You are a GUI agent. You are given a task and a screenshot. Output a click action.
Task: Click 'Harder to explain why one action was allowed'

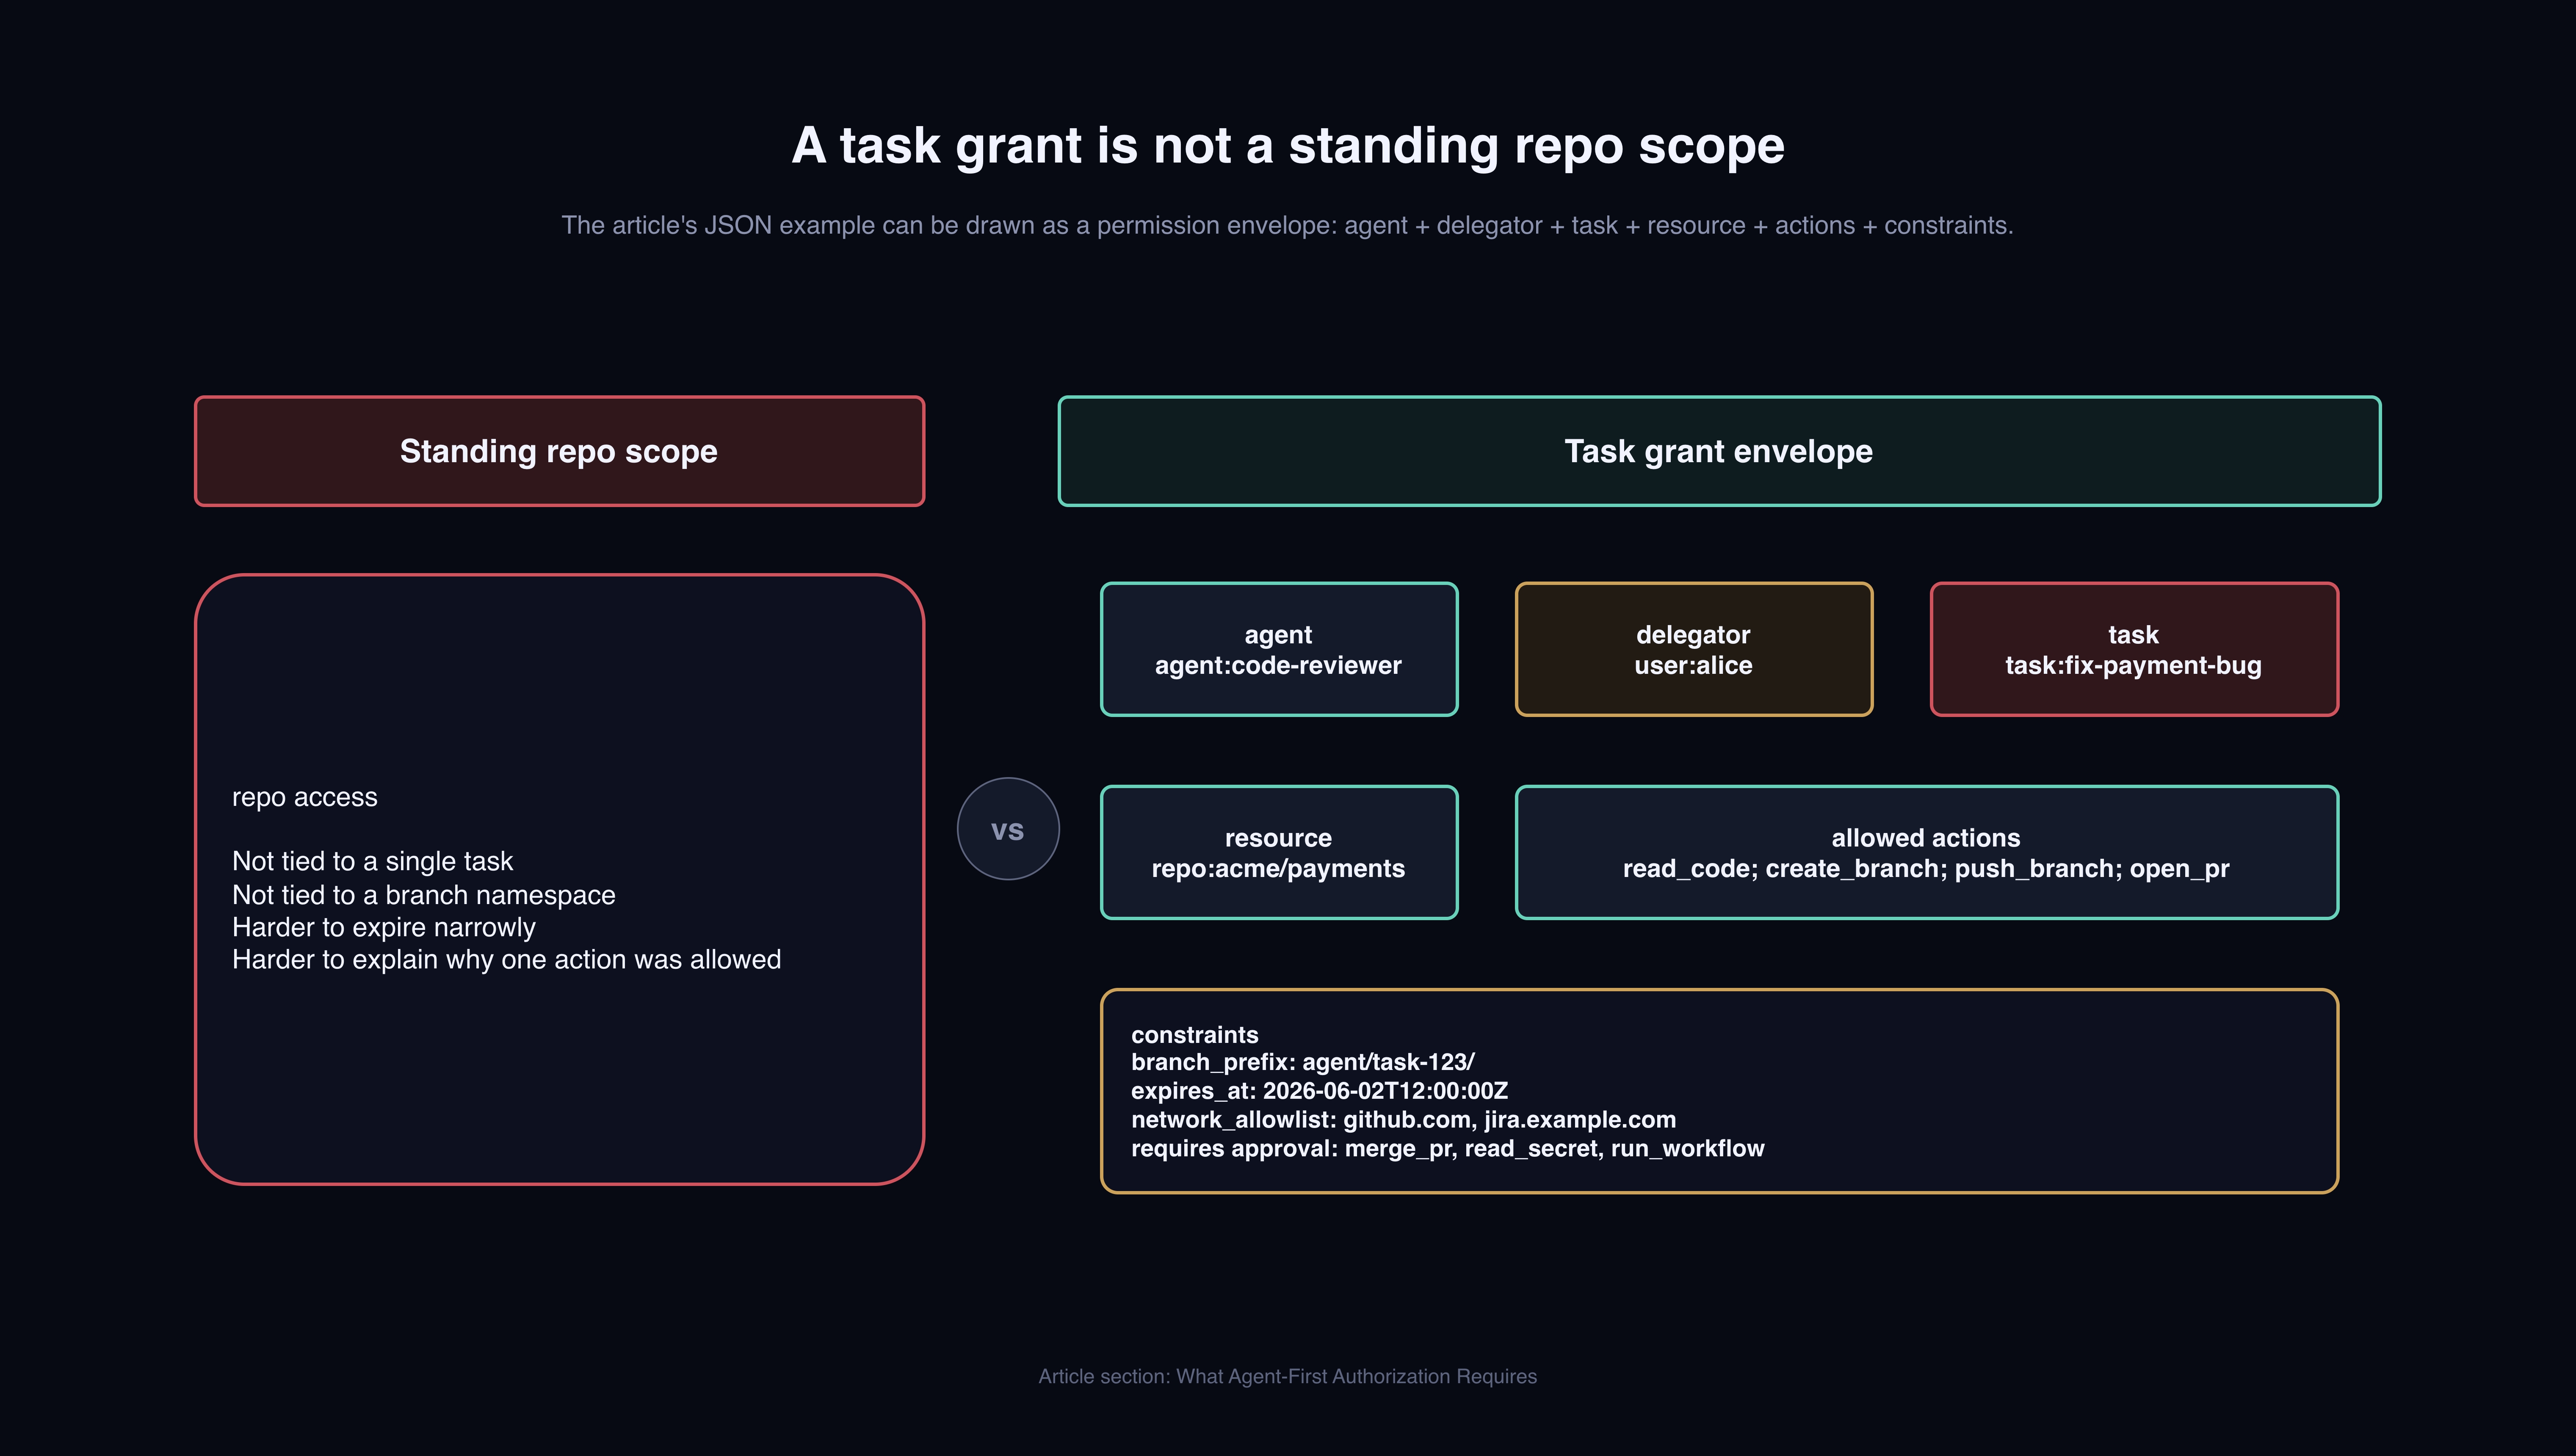[x=506, y=960]
